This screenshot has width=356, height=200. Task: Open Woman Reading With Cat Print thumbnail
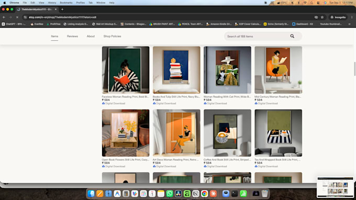pyautogui.click(x=227, y=70)
